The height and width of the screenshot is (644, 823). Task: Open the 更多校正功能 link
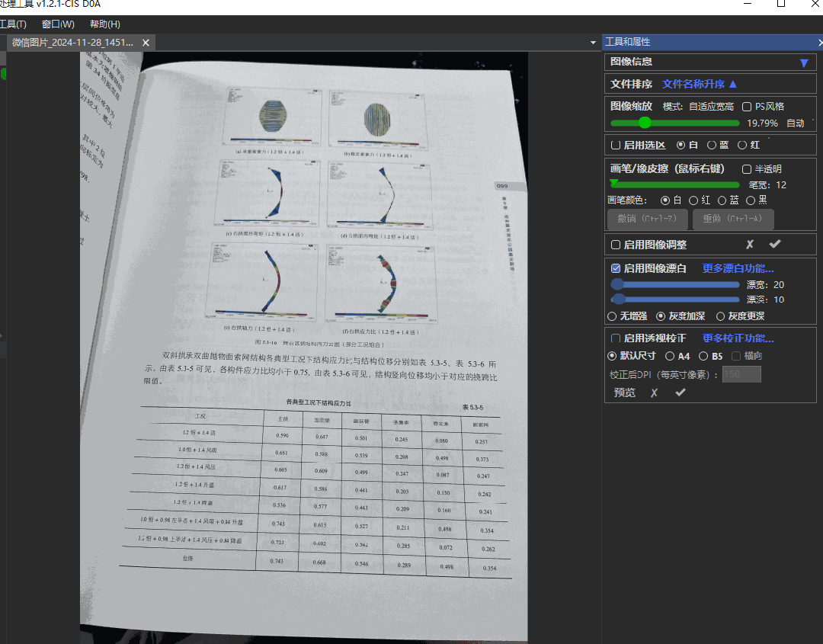click(x=738, y=338)
